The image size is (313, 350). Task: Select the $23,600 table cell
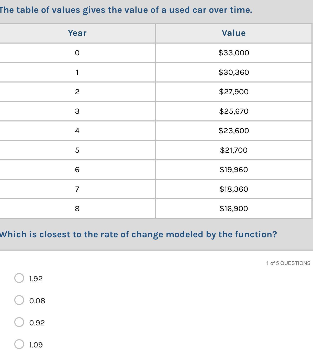coord(233,131)
